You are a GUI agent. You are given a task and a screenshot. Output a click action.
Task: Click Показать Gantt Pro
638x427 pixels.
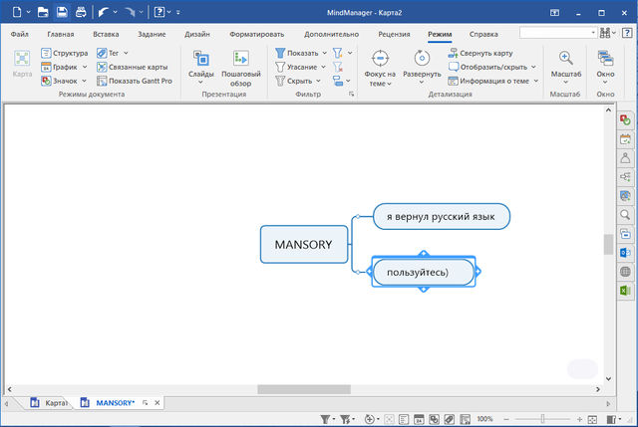(x=135, y=81)
